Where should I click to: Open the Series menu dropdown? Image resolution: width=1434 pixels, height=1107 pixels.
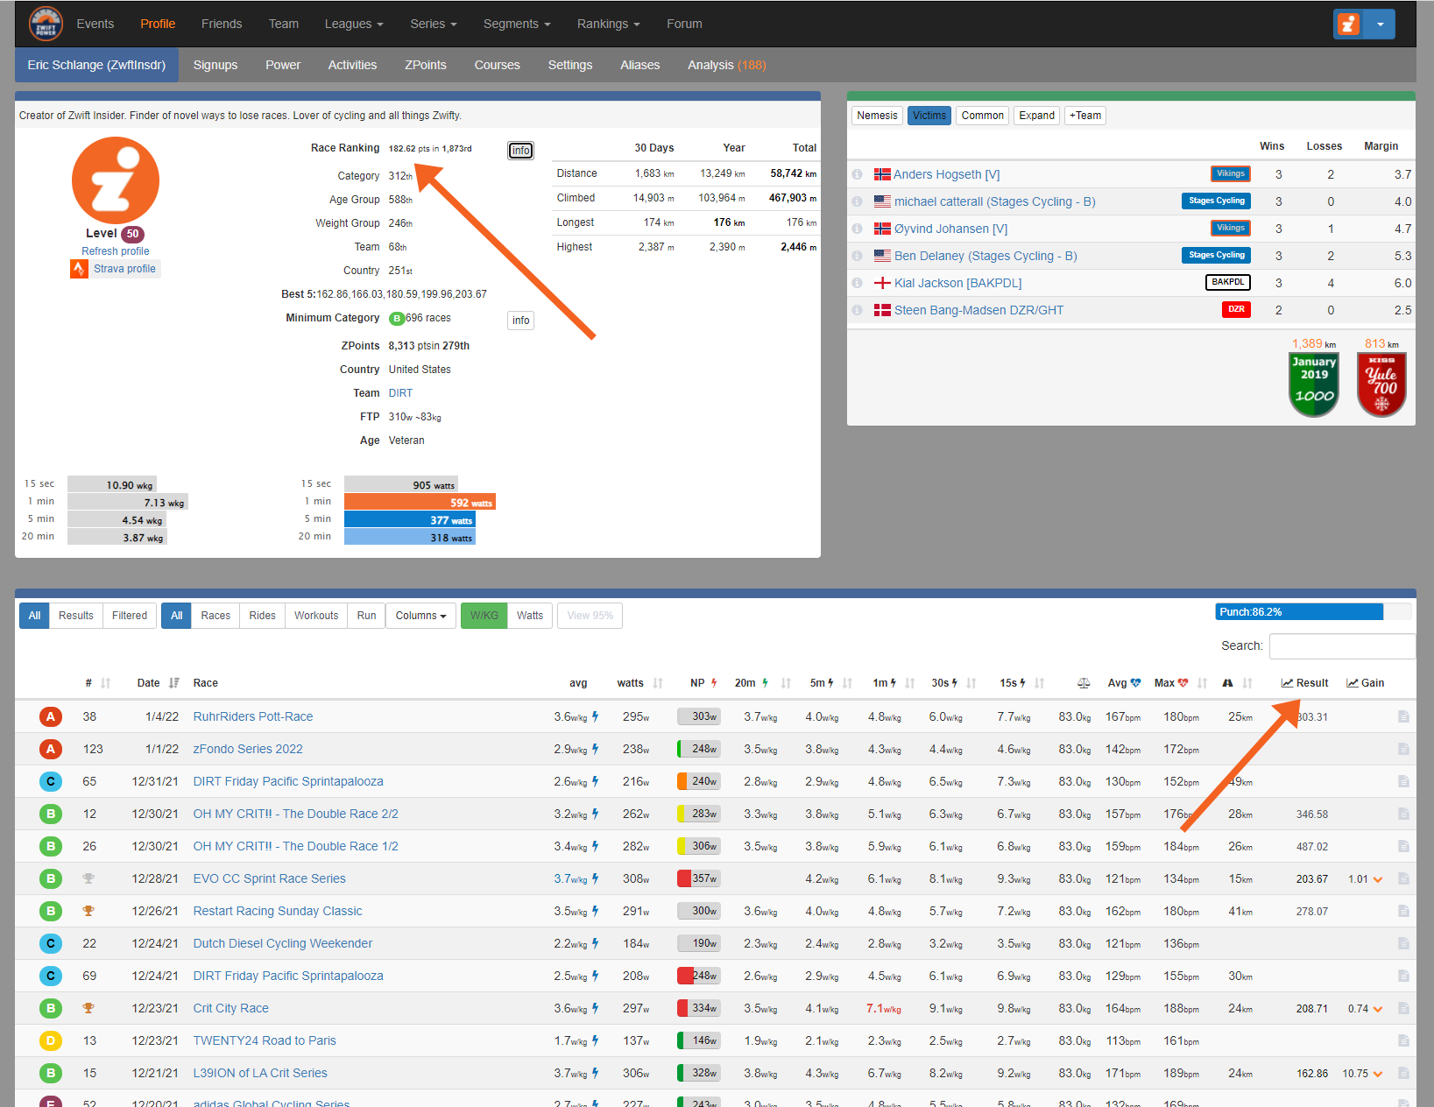(434, 24)
